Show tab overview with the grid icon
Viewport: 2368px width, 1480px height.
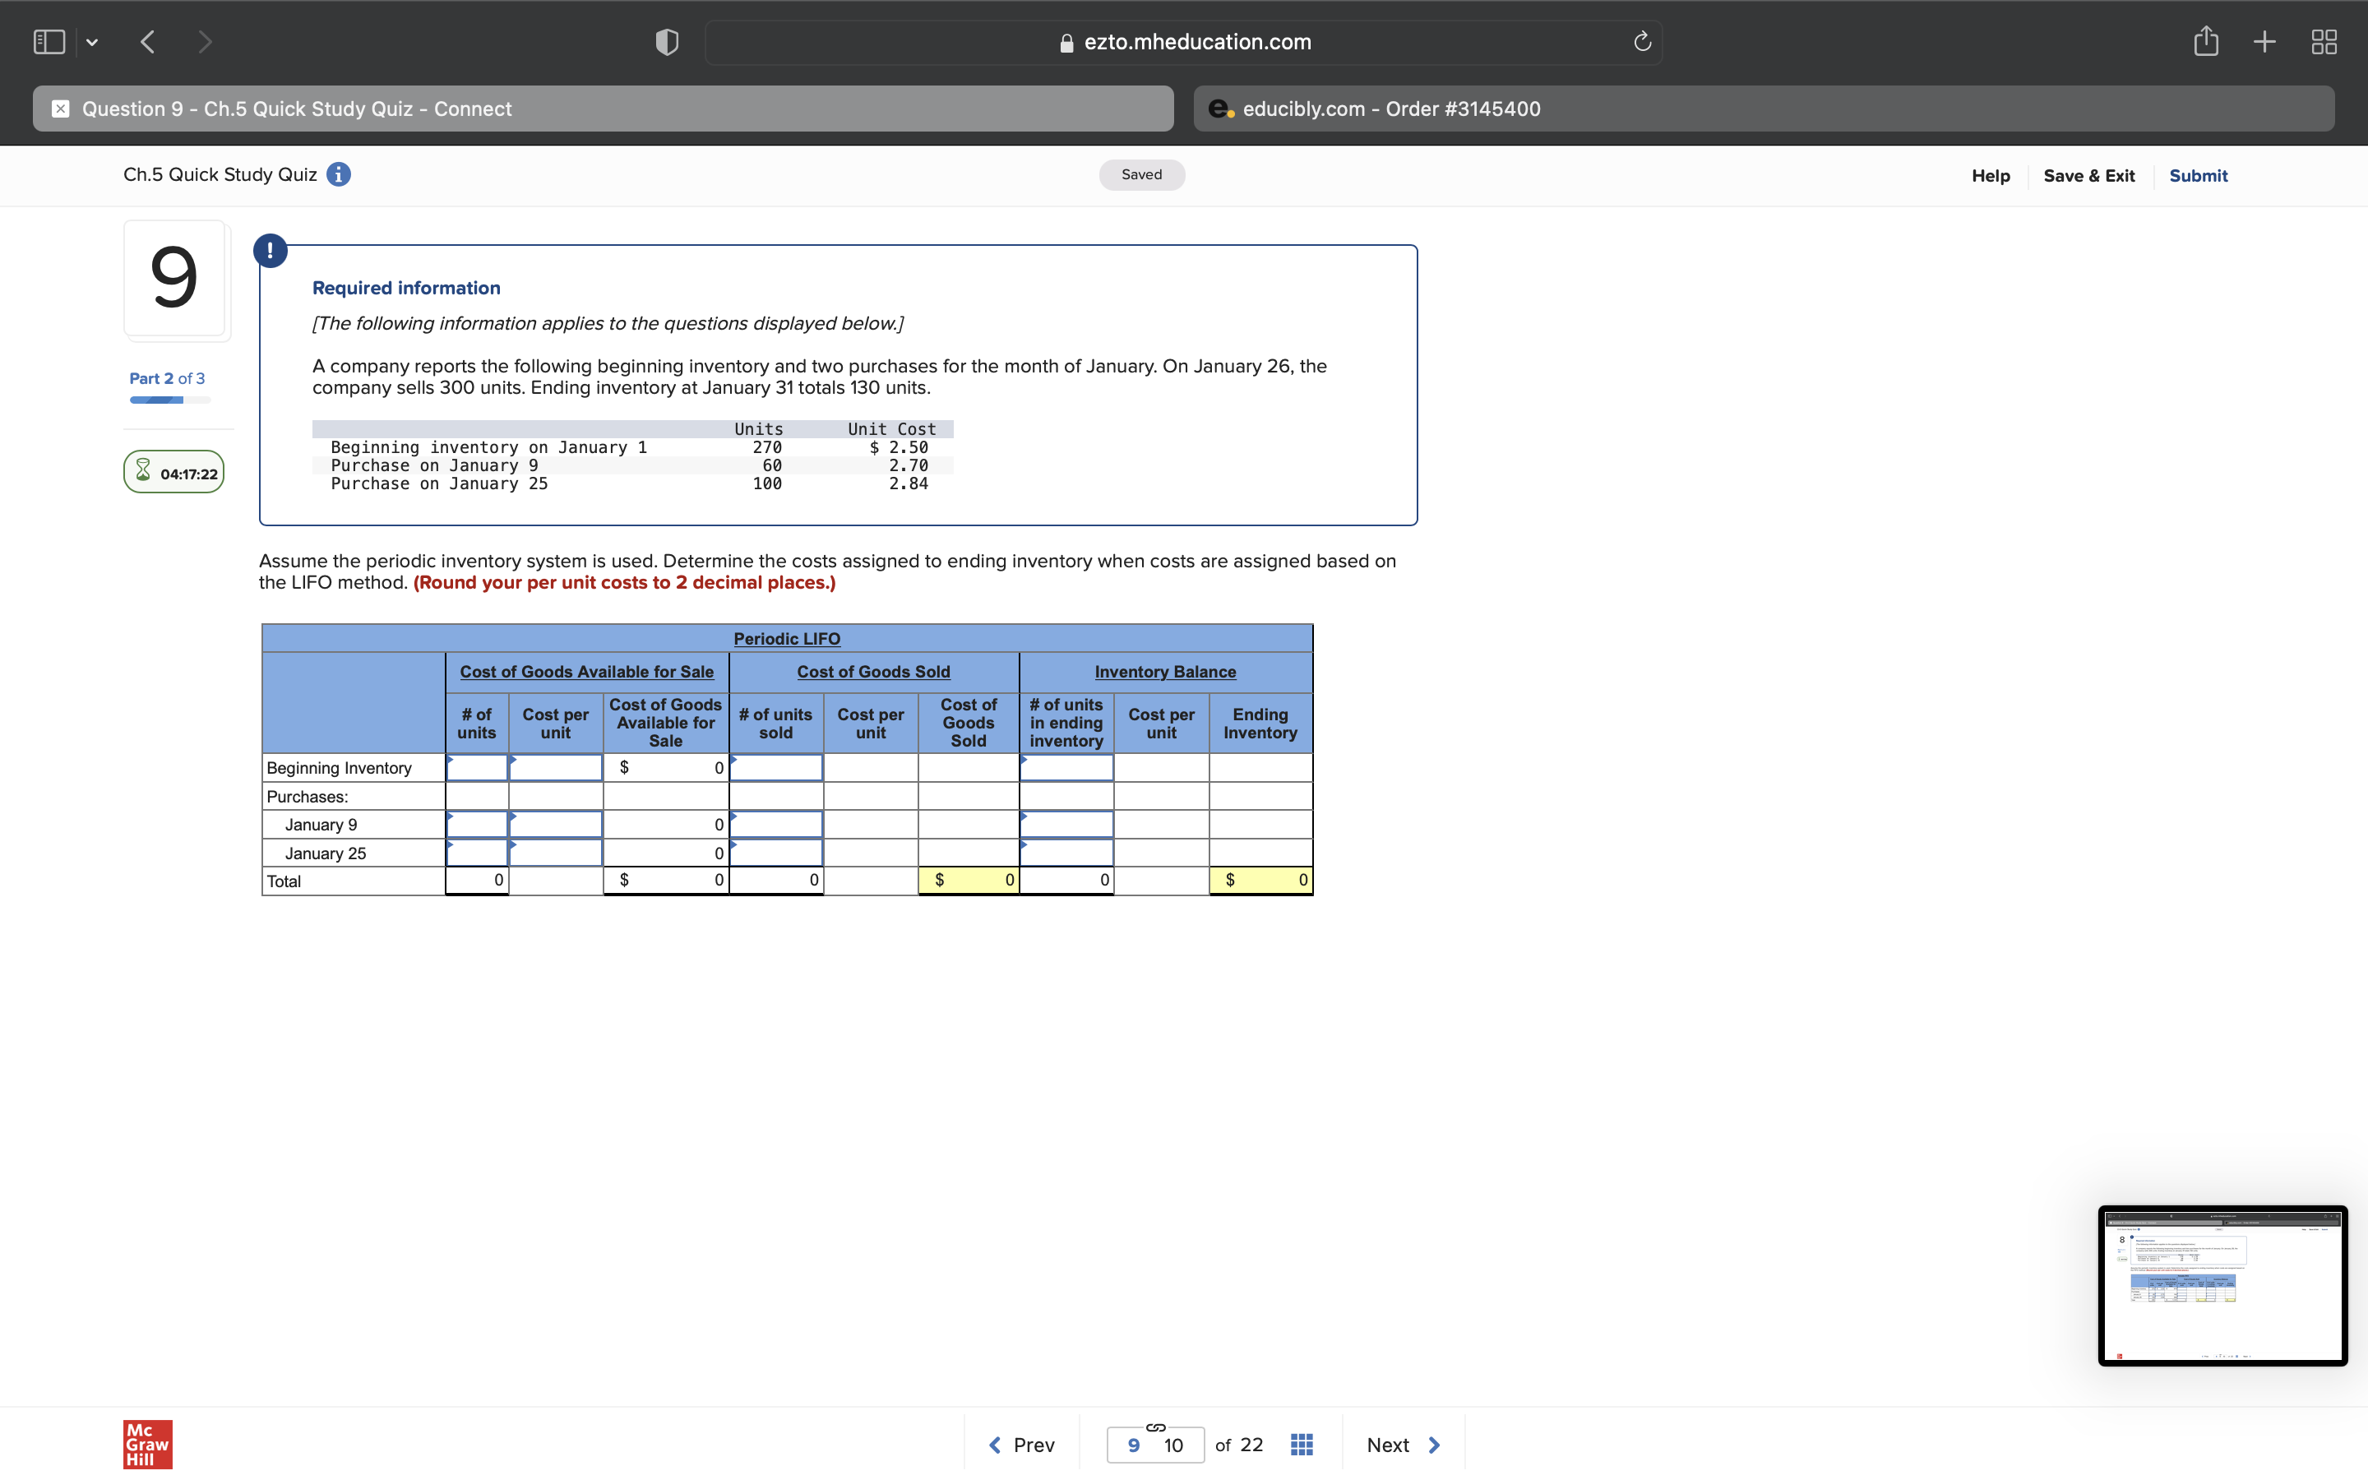pos(2323,41)
